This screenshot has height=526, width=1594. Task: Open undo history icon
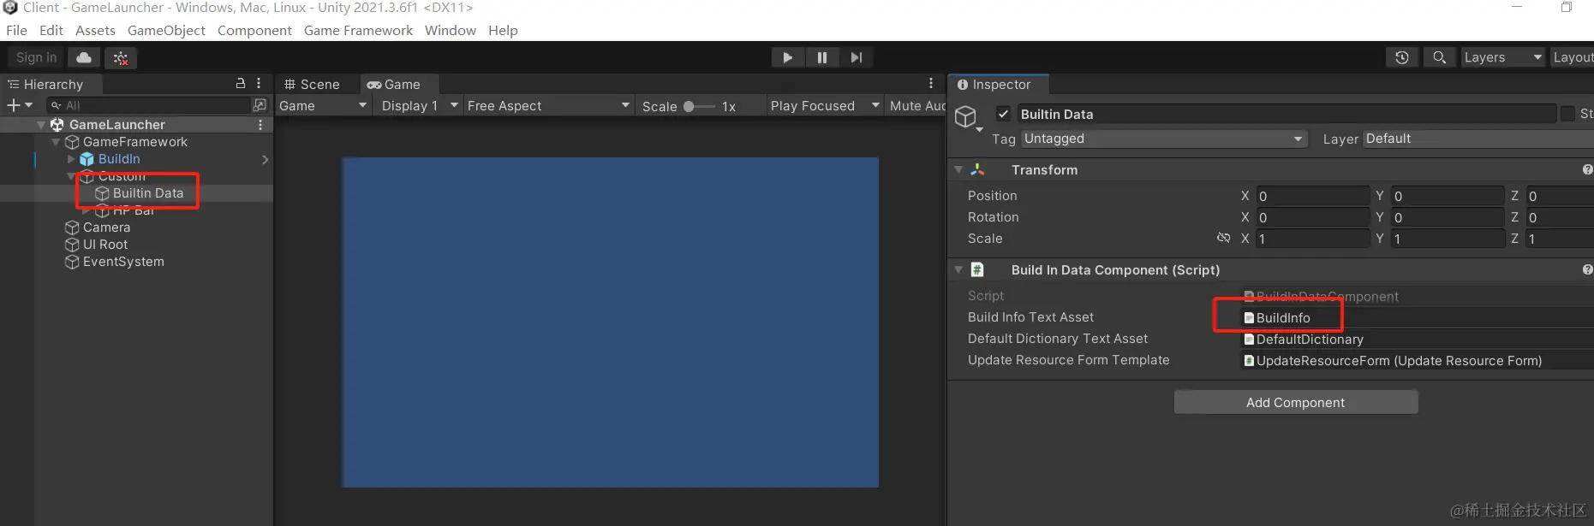1402,57
